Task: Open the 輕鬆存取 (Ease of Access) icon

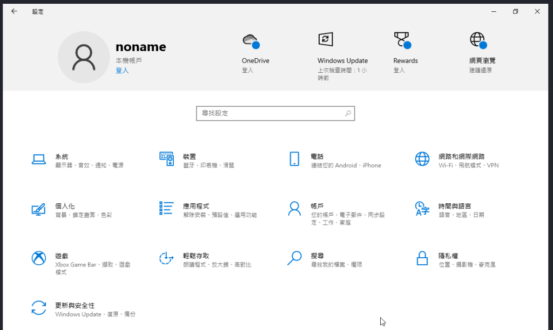Action: coord(166,259)
